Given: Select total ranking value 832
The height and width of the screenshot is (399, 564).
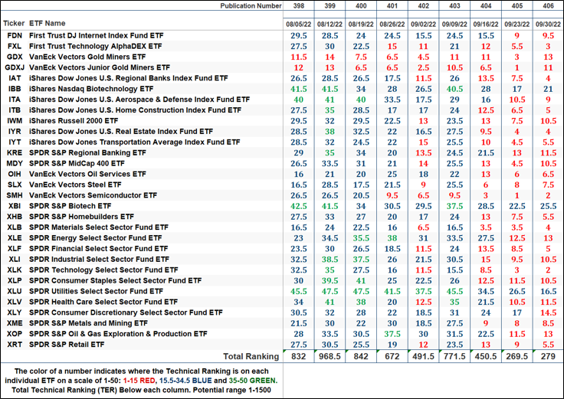Looking at the screenshot, I should click(x=299, y=357).
